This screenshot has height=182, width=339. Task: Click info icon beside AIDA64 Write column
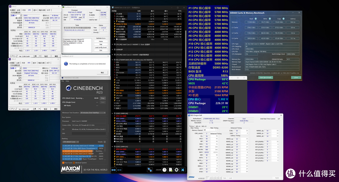coord(270,19)
